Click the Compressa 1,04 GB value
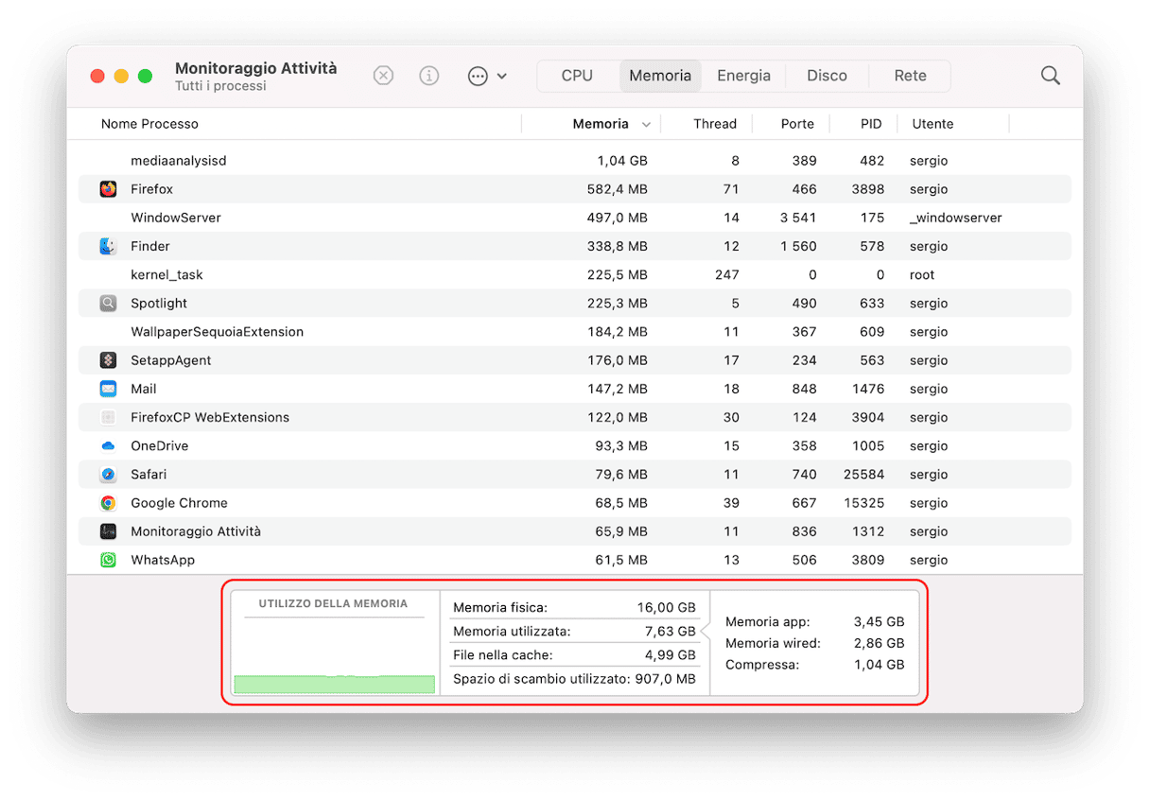The image size is (1150, 801). [880, 665]
